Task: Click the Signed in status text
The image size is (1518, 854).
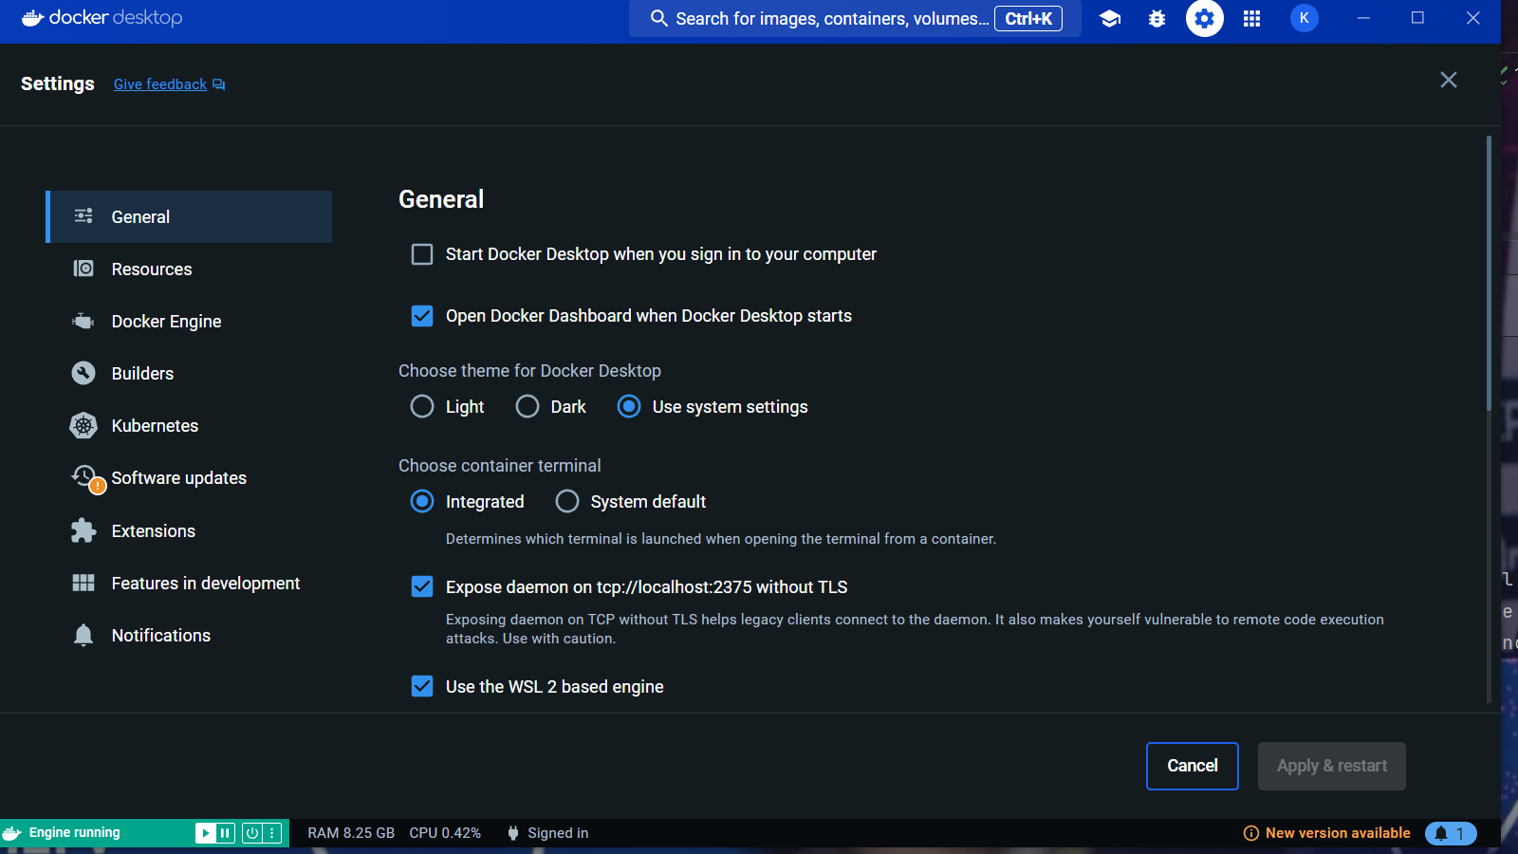Action: click(558, 833)
